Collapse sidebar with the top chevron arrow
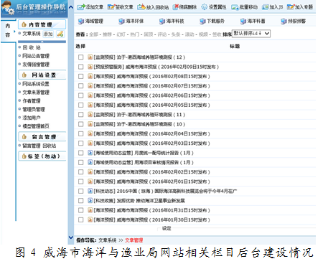Viewport: 323px width, 269px height. coord(71,7)
